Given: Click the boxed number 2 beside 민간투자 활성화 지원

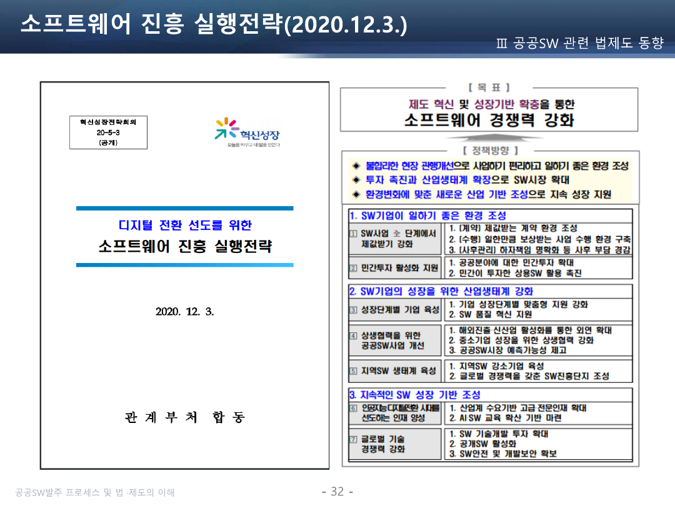Looking at the screenshot, I should pyautogui.click(x=353, y=268).
